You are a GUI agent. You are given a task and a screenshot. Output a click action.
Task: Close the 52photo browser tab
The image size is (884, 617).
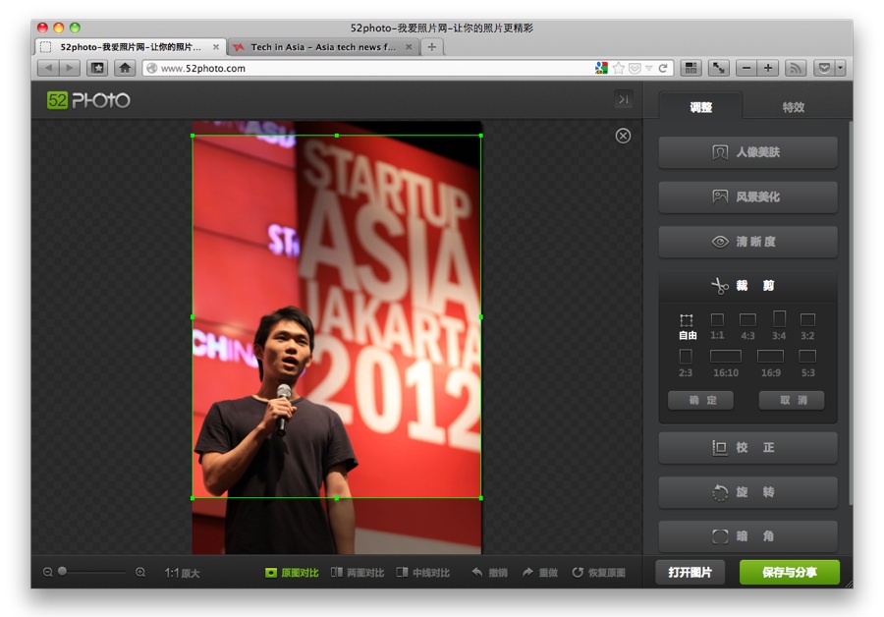[x=216, y=47]
